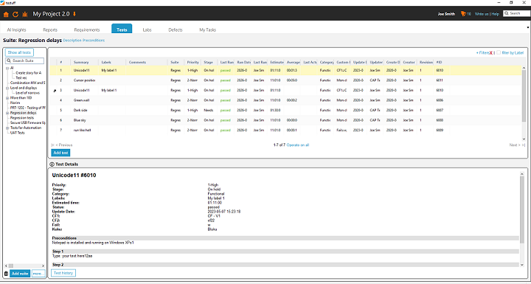Expand the More than 100 tree node
Screen dimensions: 531x284
7,97
